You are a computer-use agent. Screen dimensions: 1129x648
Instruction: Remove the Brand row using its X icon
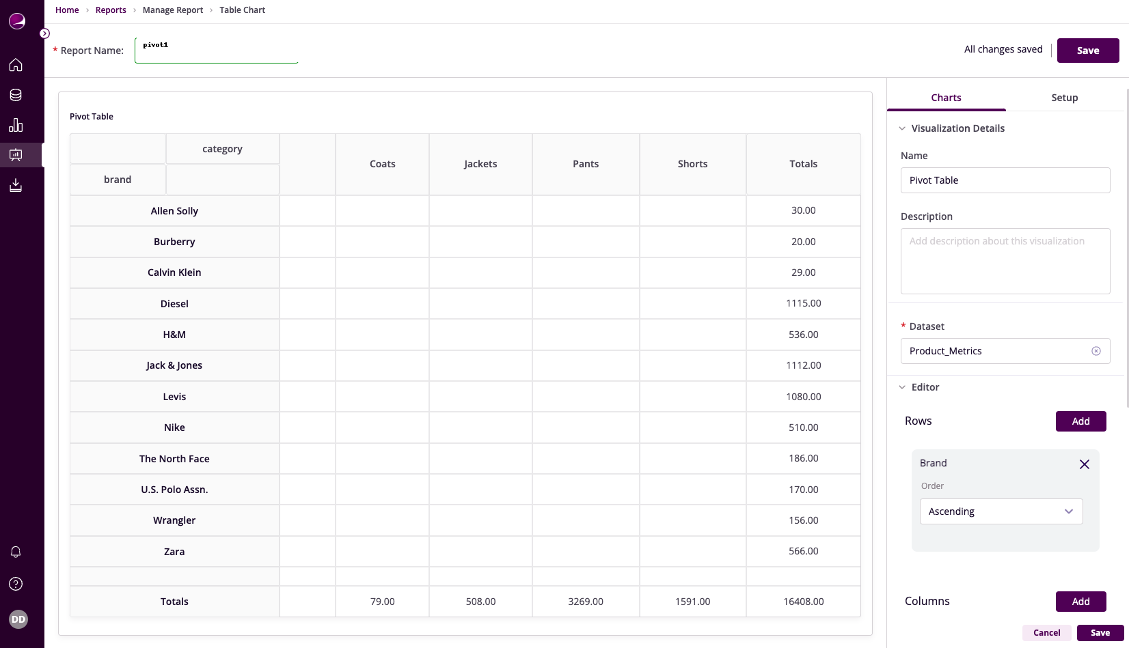[1084, 464]
